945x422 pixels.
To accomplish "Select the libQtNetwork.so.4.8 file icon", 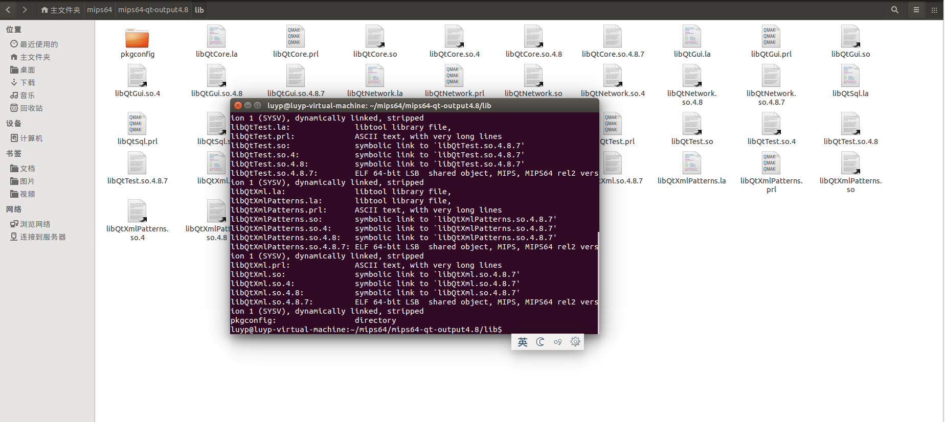I will [x=692, y=76].
